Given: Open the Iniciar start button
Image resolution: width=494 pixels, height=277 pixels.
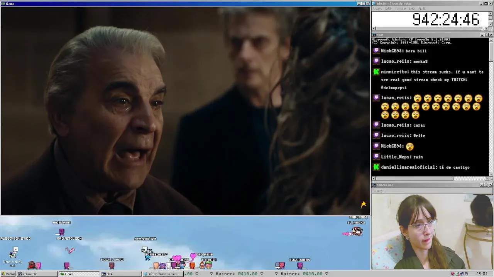Looking at the screenshot, I should [8, 274].
